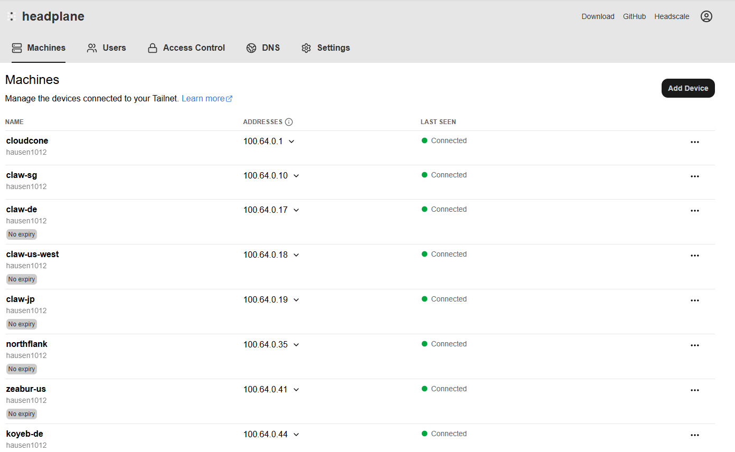Open the user profile avatar icon

coord(706,16)
